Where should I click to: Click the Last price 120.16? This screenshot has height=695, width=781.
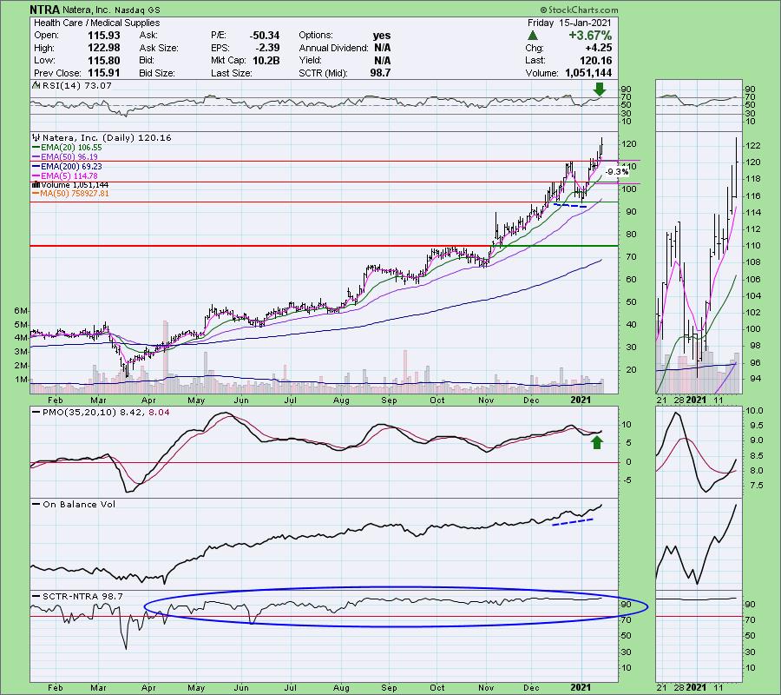(x=595, y=60)
